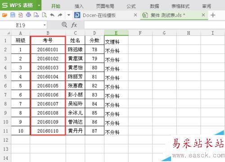Select column E header
The image size is (225, 162).
point(116,33)
